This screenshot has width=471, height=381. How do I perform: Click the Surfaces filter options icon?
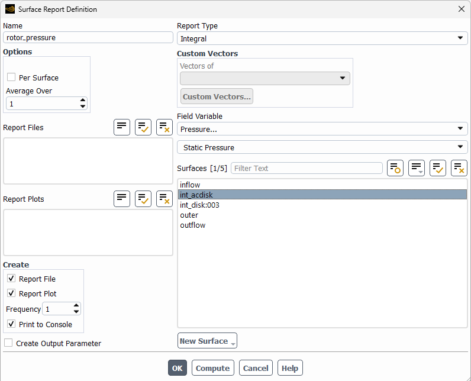point(417,168)
